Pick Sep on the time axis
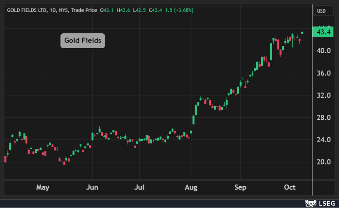339x208 pixels. (x=240, y=187)
